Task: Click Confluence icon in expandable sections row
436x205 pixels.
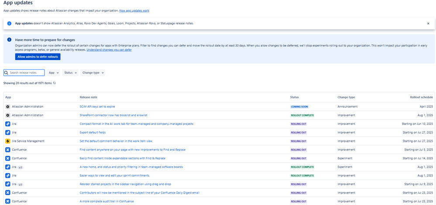Action: pos(8,158)
